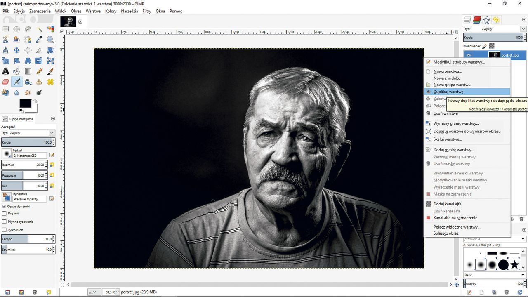Open layers dock menu arrow button
528x297 pixels.
coord(524,19)
